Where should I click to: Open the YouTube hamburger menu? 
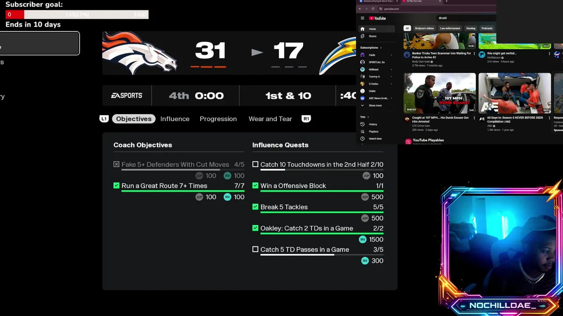tap(362, 18)
